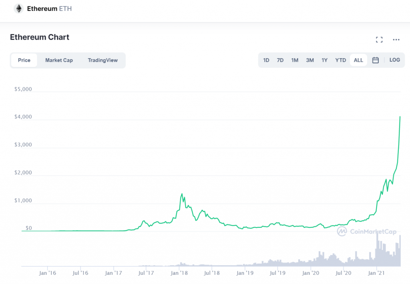This screenshot has height=284, width=410.
Task: Enable logarithmic scale with LOG
Action: [394, 59]
